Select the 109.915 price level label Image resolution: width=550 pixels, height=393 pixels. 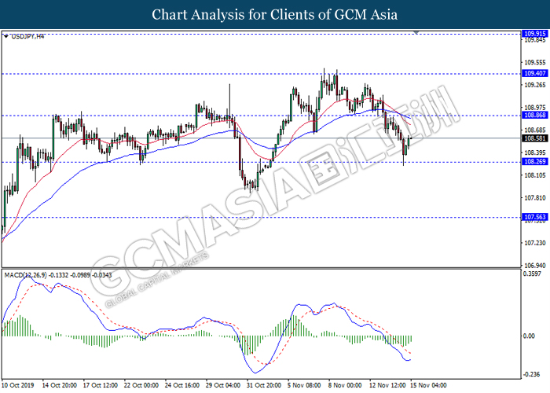point(534,34)
